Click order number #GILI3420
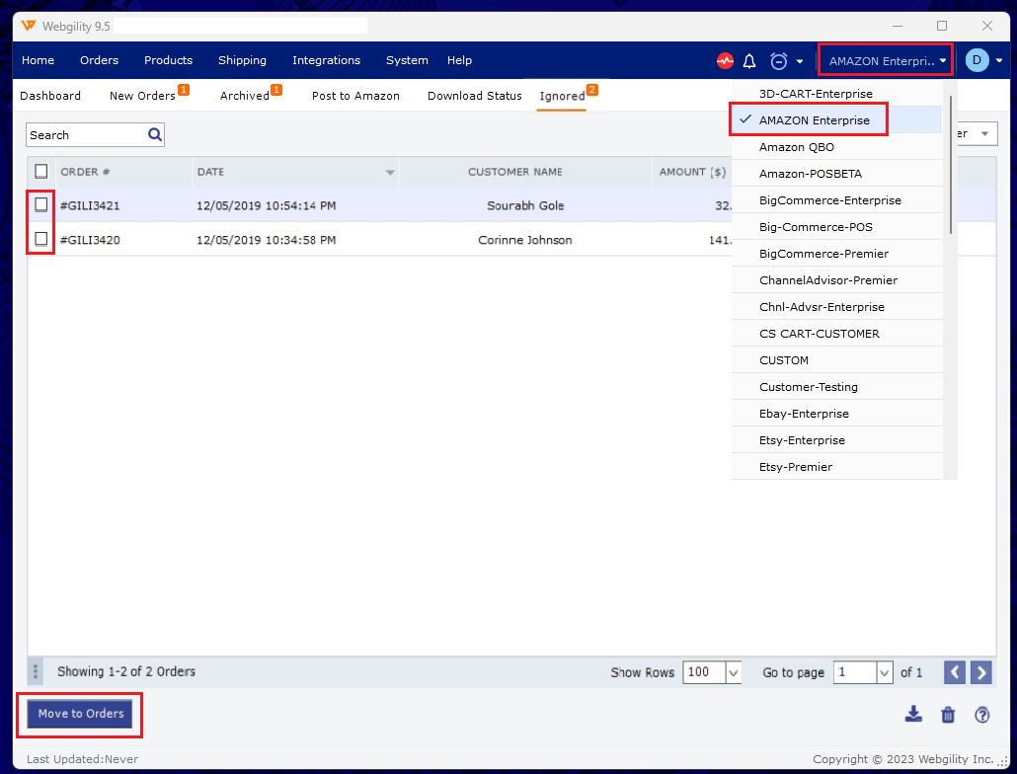Viewport: 1017px width, 774px height. (x=90, y=240)
